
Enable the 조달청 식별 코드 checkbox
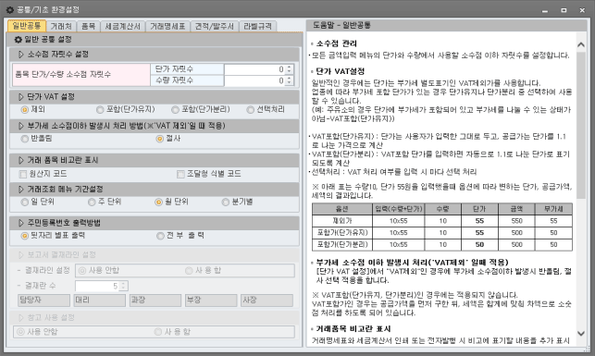point(180,174)
